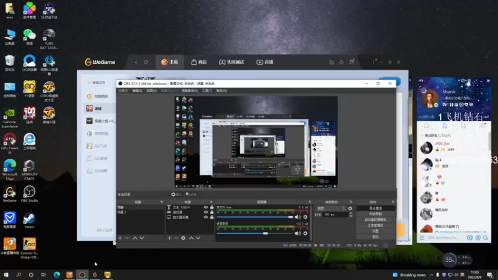Move the selected scene up

tap(135, 238)
